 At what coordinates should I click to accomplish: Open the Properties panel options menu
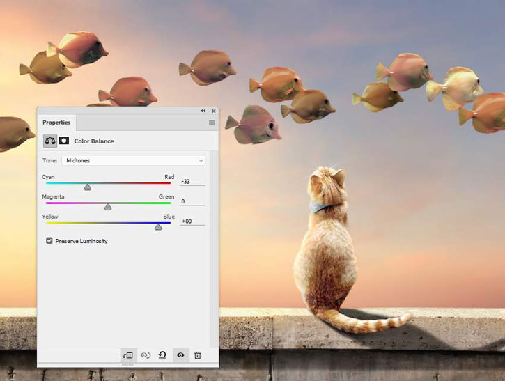pyautogui.click(x=212, y=123)
